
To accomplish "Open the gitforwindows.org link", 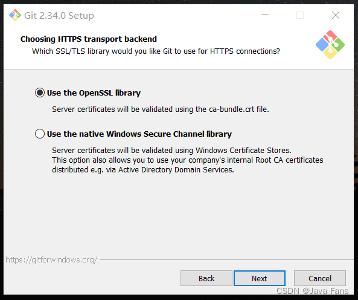I will tap(51, 260).
